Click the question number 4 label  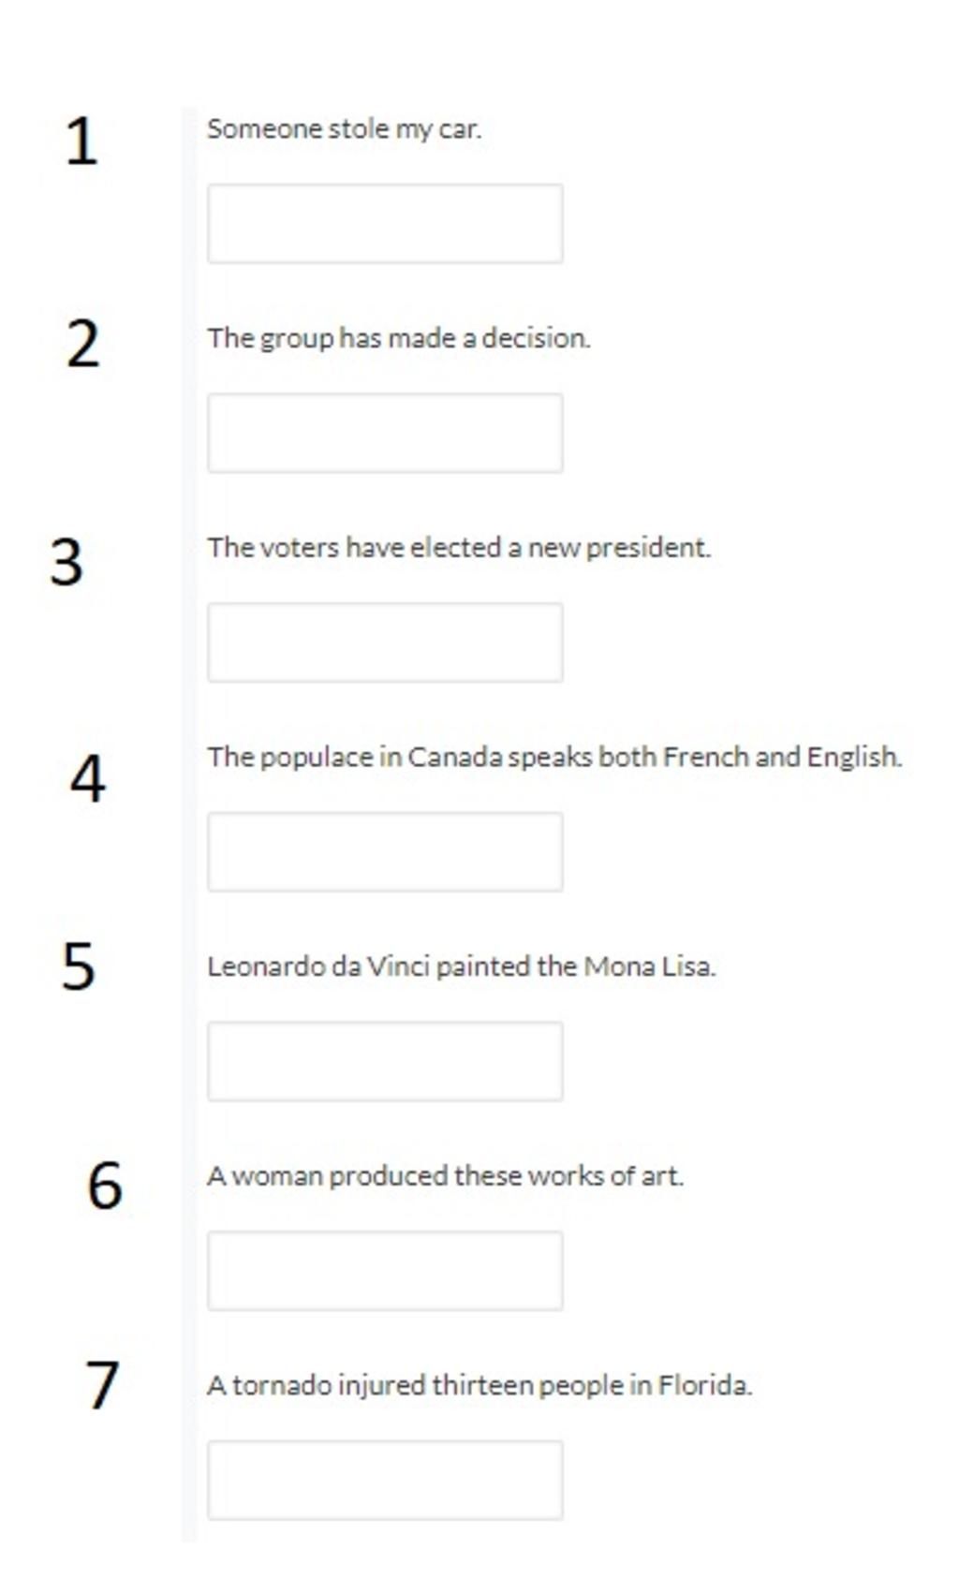(x=87, y=778)
